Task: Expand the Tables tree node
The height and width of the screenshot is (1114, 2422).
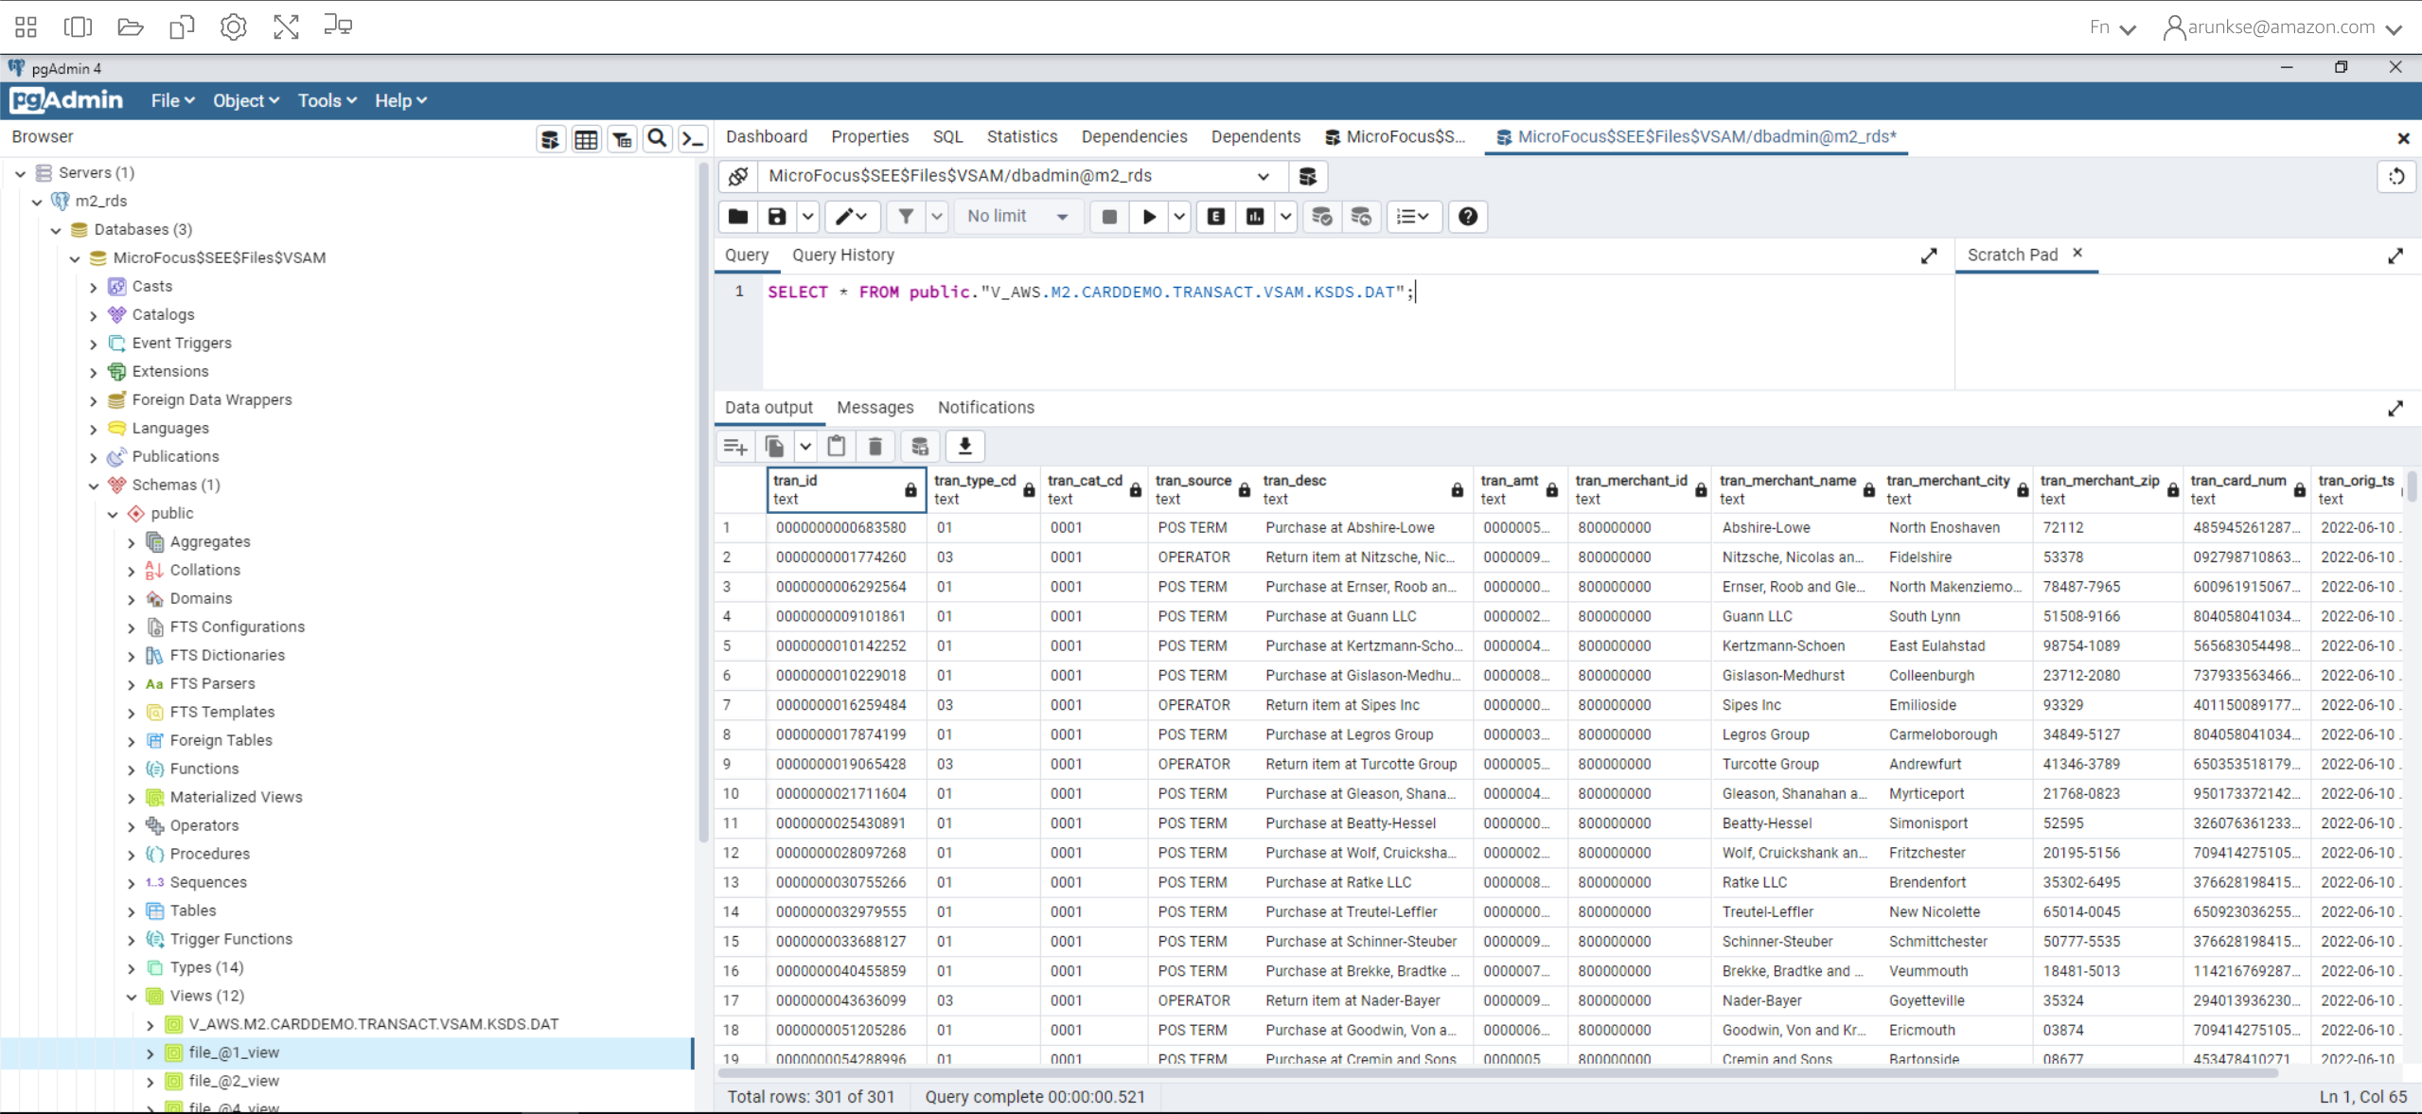Action: point(132,910)
